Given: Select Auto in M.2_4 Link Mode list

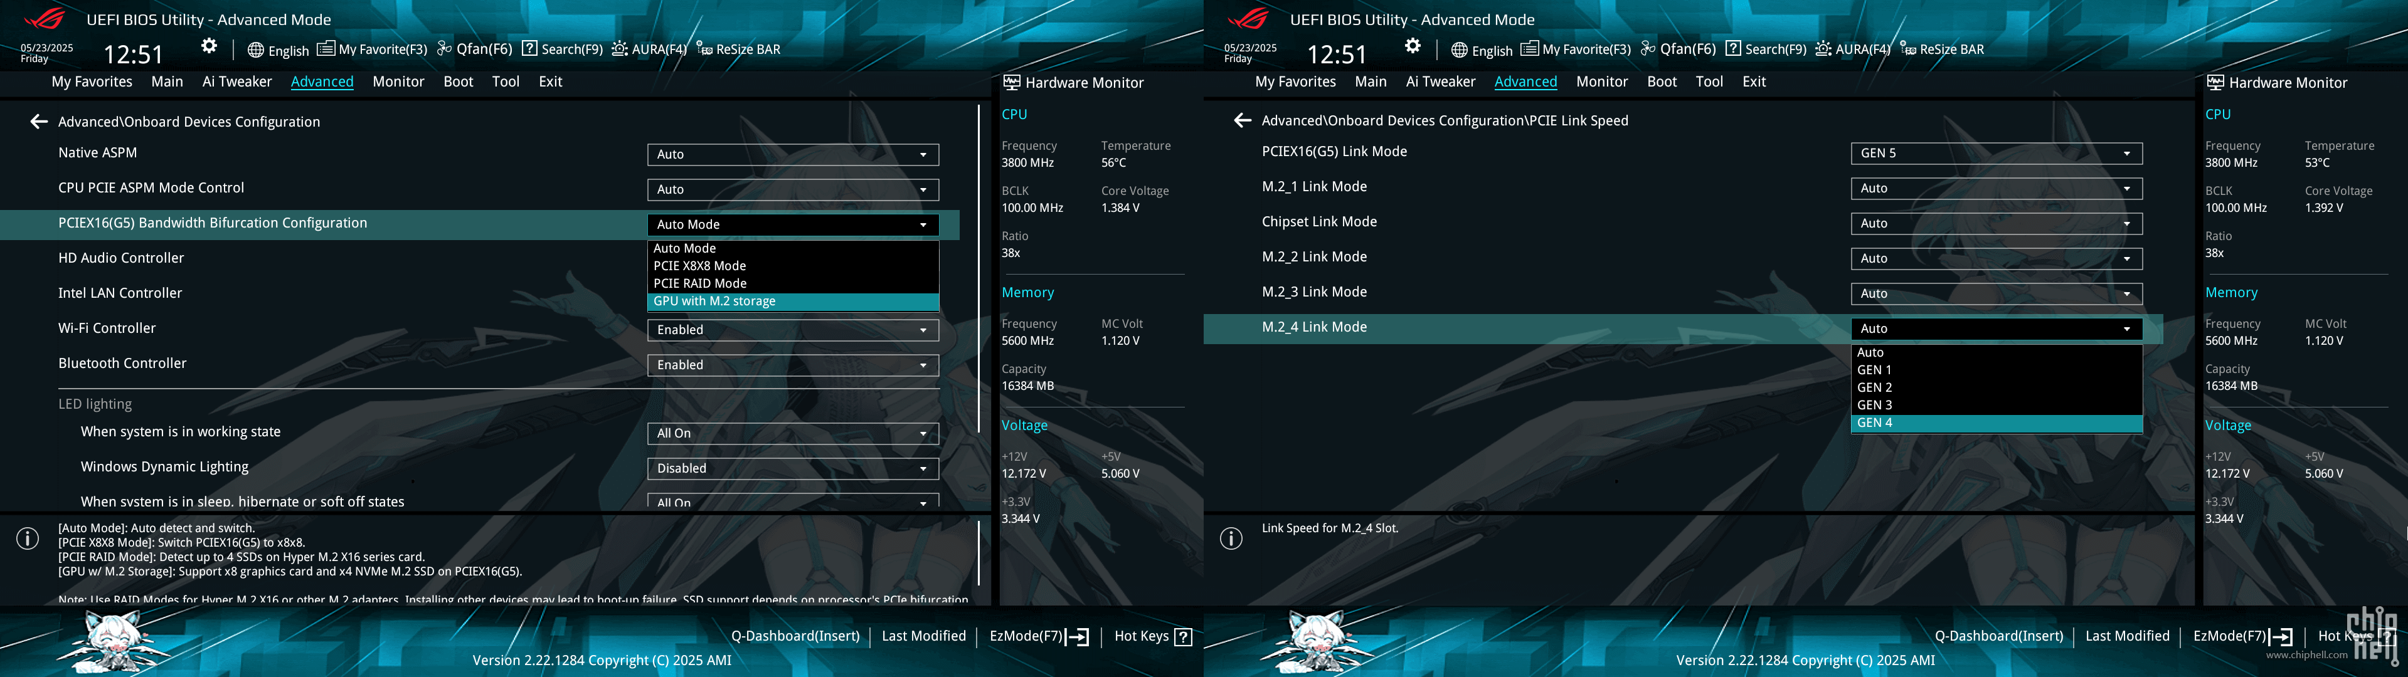Looking at the screenshot, I should (1997, 352).
